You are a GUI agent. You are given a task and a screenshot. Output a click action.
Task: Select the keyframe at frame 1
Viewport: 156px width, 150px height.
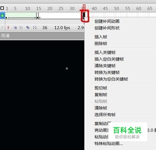6,18
